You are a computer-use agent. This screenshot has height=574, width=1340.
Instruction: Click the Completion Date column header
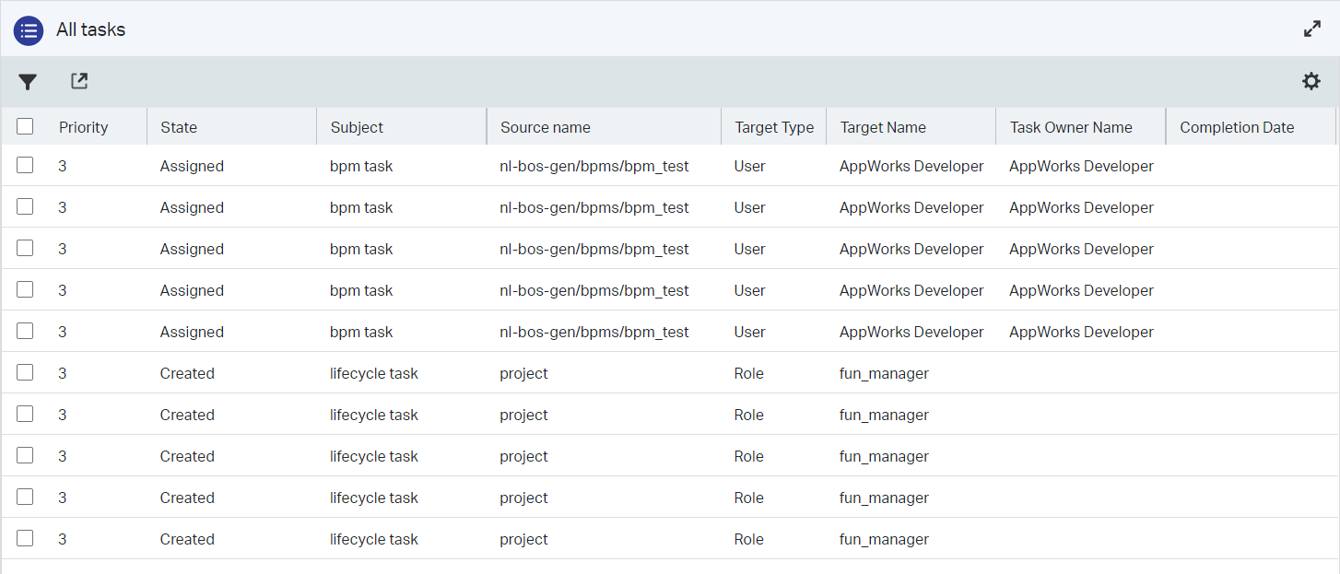[1237, 127]
